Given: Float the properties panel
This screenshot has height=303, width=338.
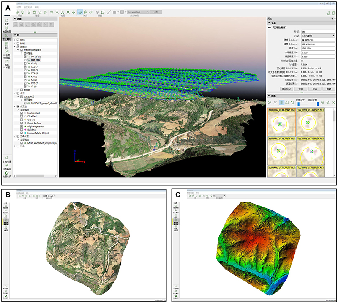Looking at the screenshot, I should [332, 19].
